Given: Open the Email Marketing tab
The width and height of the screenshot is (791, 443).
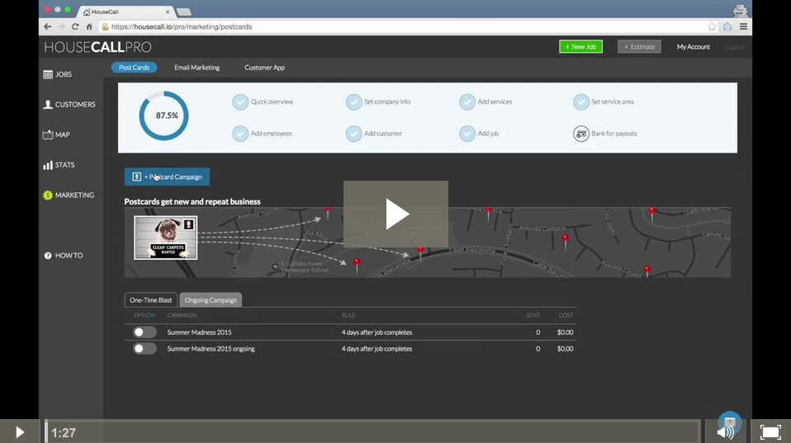Looking at the screenshot, I should click(197, 68).
